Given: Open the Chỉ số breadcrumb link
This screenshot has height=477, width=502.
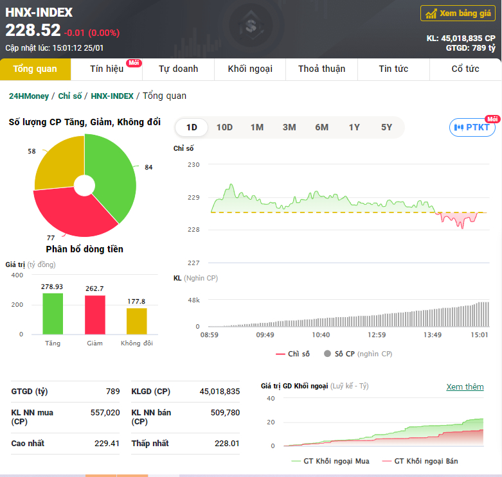Looking at the screenshot, I should click(70, 96).
